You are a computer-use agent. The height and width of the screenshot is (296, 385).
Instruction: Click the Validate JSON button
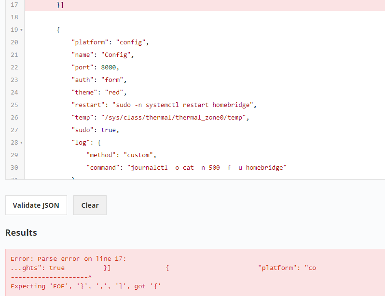click(36, 205)
